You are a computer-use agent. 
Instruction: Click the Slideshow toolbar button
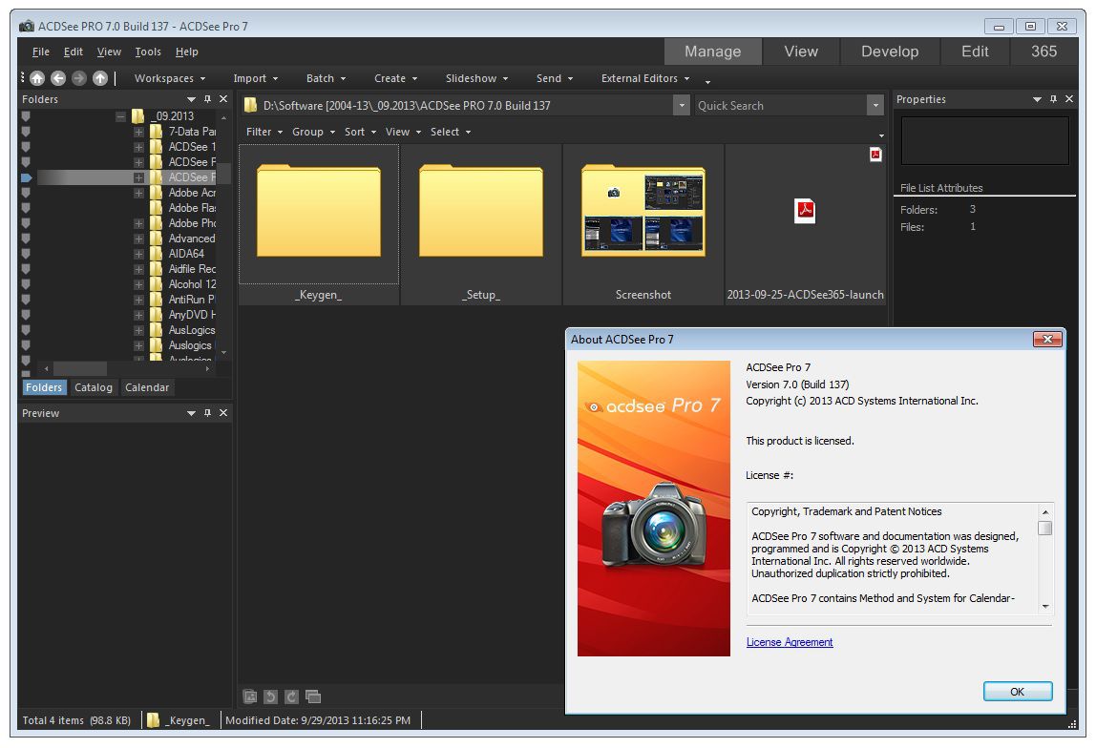pos(476,78)
